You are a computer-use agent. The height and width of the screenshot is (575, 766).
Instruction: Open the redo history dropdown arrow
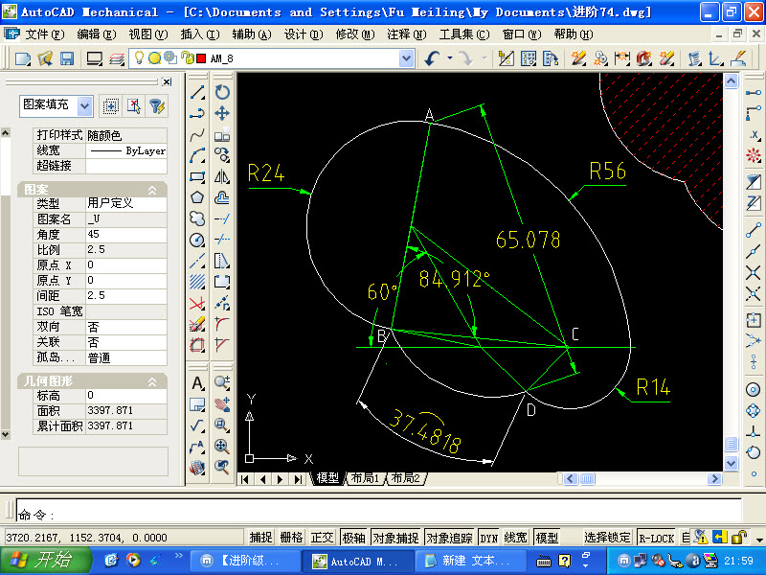[484, 58]
